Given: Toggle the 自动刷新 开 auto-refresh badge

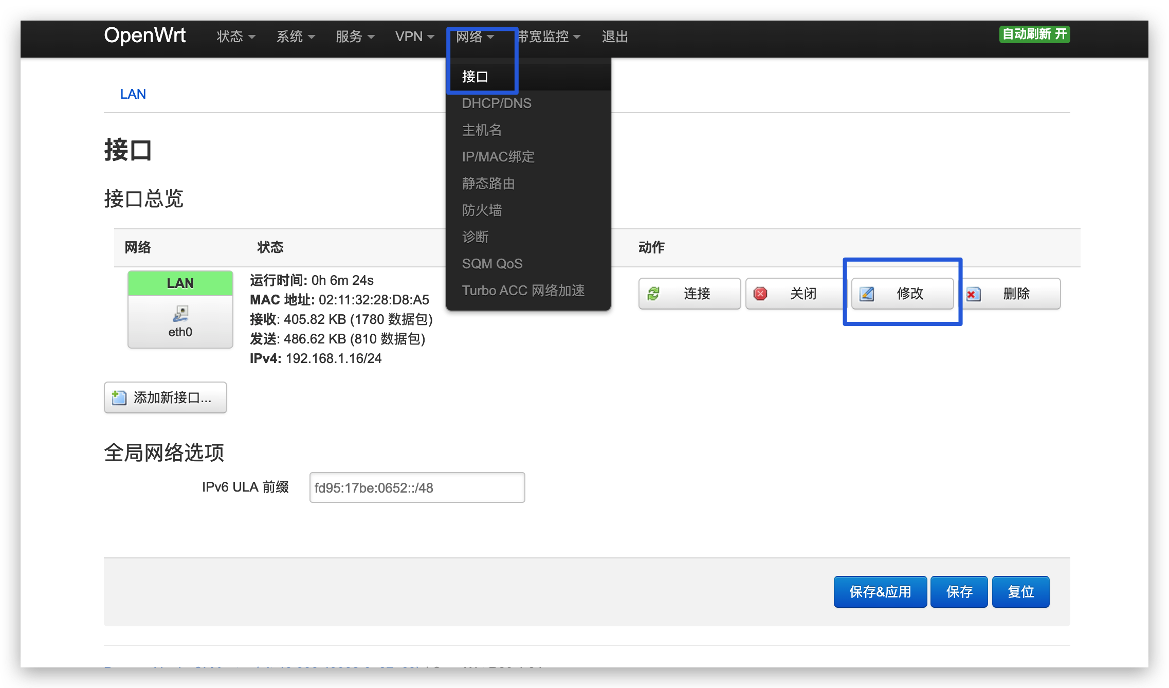Looking at the screenshot, I should click(x=1034, y=34).
